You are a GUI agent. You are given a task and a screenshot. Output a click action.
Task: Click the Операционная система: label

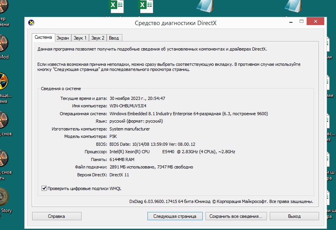[83, 114]
